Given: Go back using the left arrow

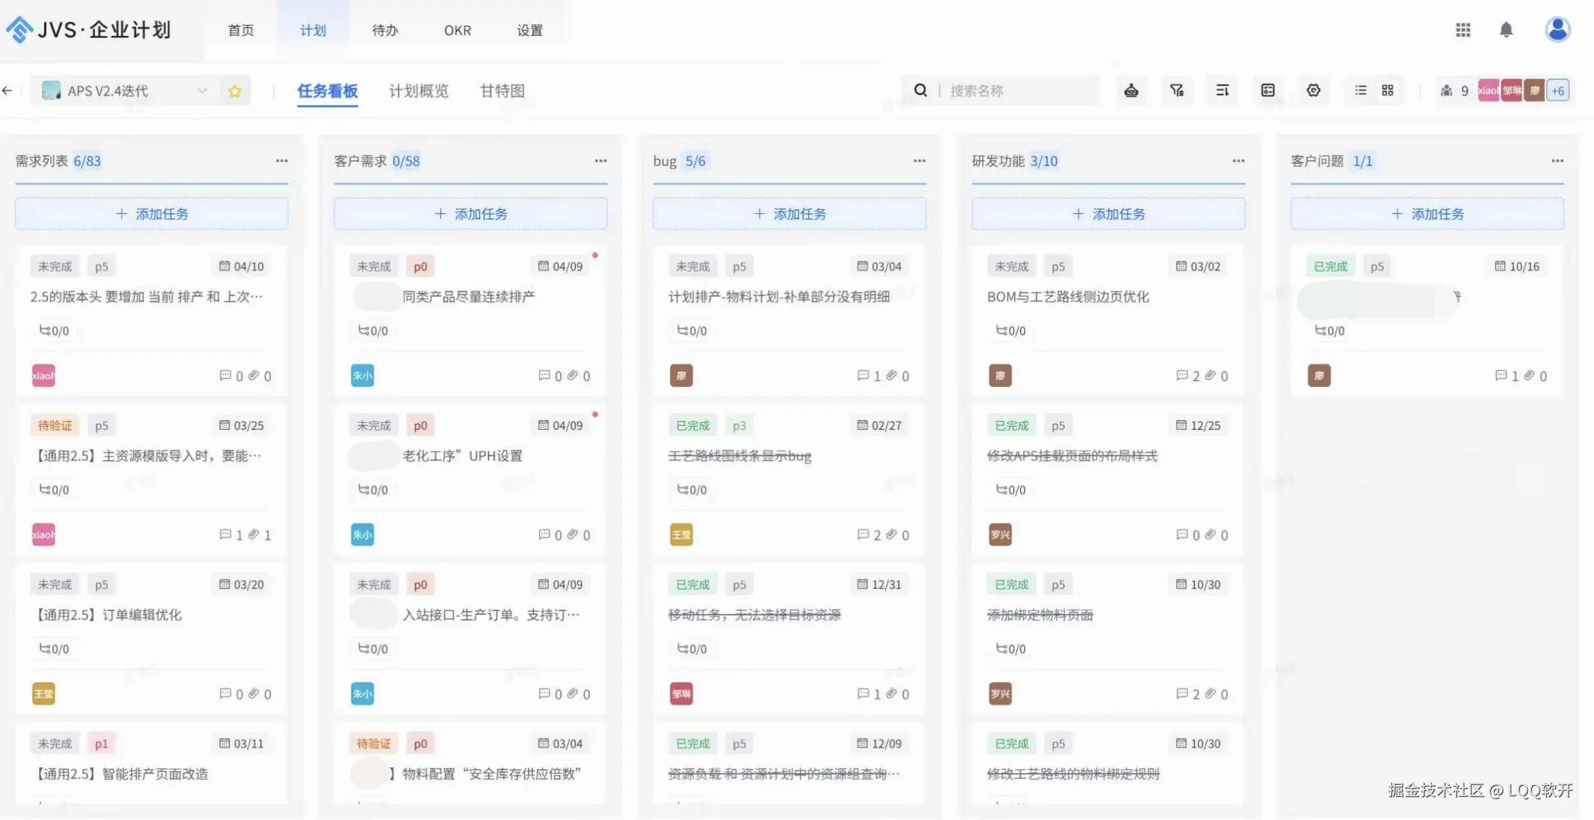Looking at the screenshot, I should point(8,91).
